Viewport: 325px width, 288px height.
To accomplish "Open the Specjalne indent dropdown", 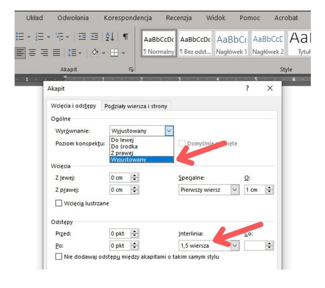I will (x=235, y=190).
